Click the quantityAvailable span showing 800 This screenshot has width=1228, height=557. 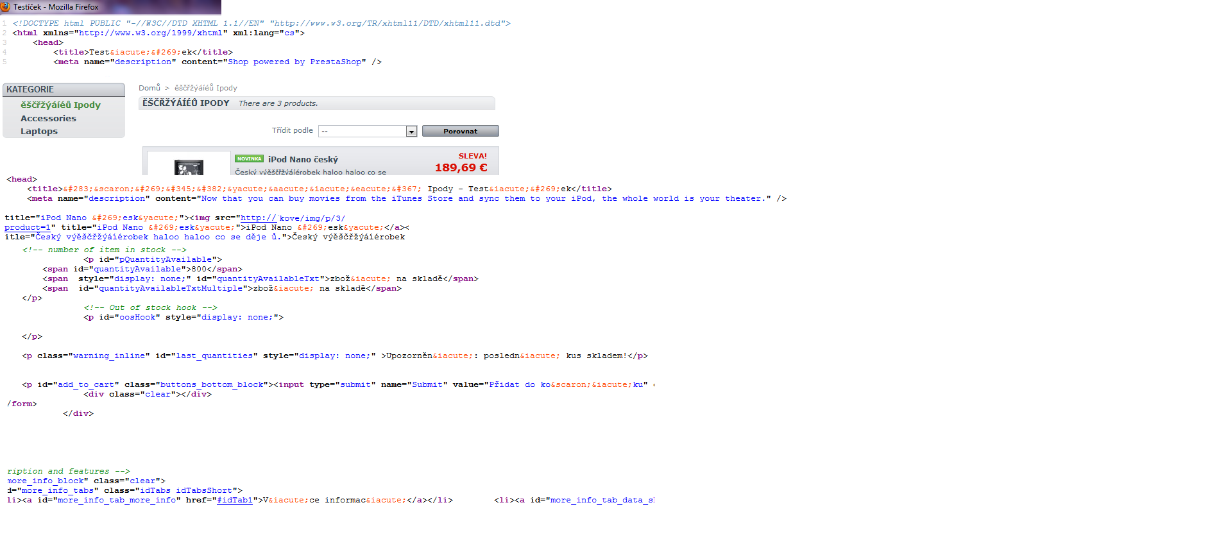click(142, 269)
